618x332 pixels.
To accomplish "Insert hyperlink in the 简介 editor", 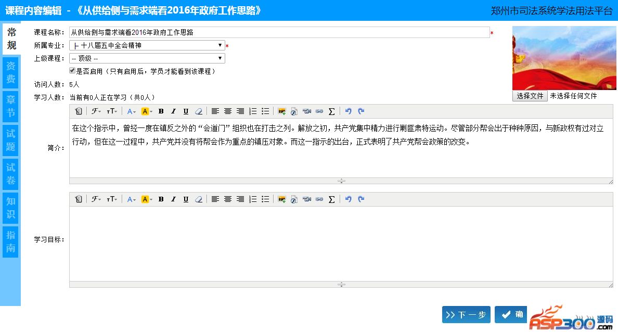I will click(319, 111).
